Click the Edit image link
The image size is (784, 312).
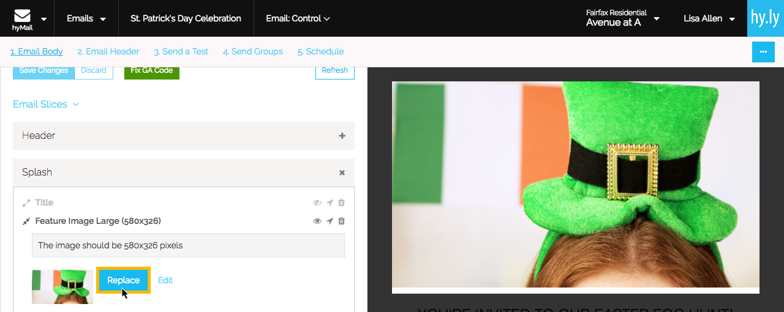pos(165,280)
